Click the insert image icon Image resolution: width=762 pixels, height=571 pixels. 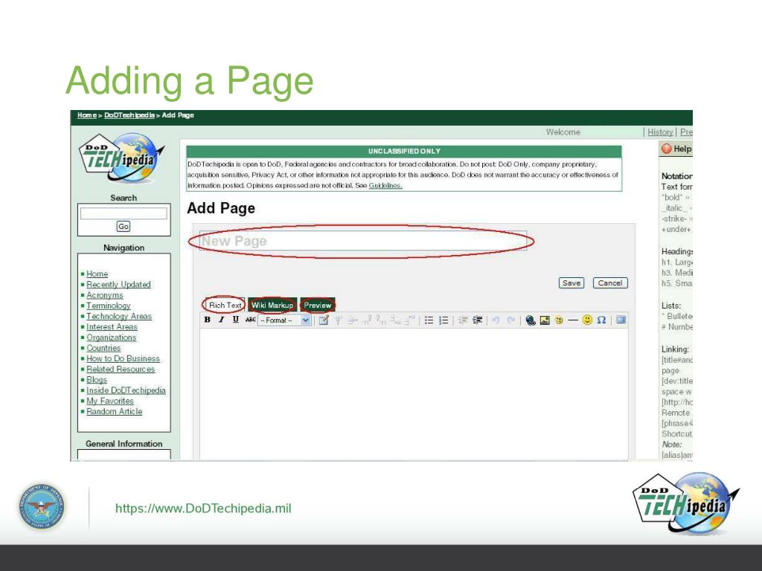point(545,320)
